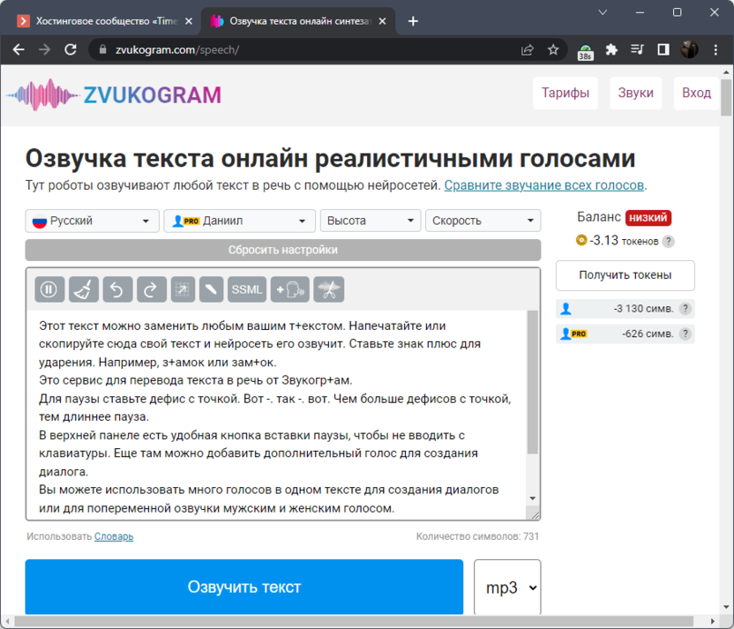Click the scissors waveform audio cut icon
This screenshot has height=629, width=734.
(x=329, y=289)
